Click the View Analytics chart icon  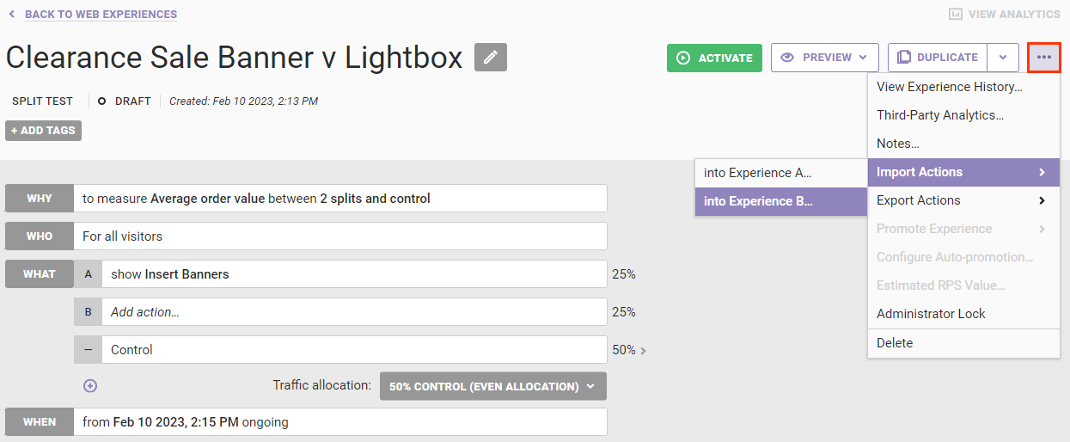click(x=955, y=15)
